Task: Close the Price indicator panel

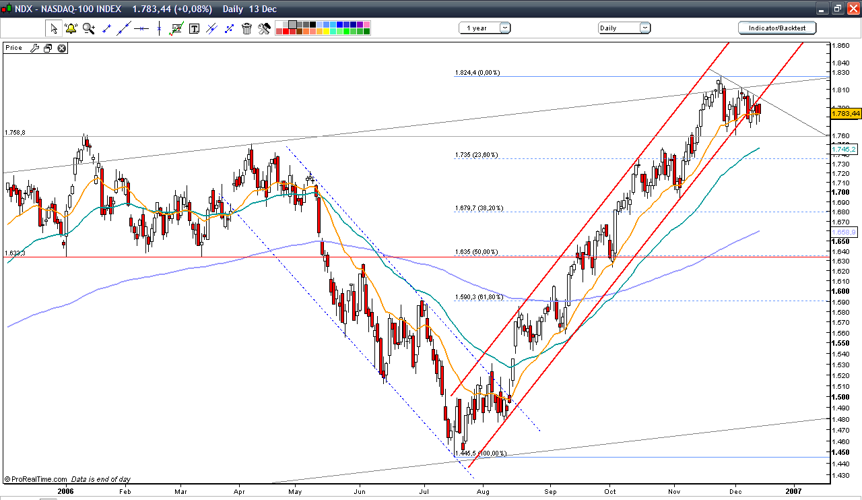Action: click(x=61, y=48)
